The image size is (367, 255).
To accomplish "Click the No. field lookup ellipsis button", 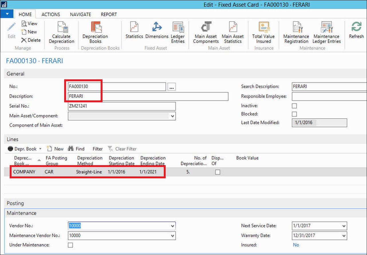I will point(172,87).
